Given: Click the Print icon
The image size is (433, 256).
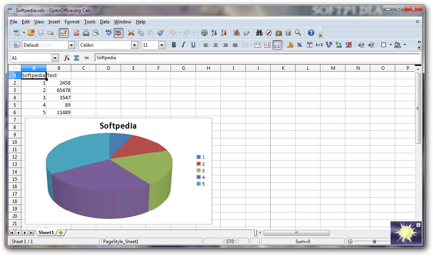Looking at the screenshot, I should [86, 33].
